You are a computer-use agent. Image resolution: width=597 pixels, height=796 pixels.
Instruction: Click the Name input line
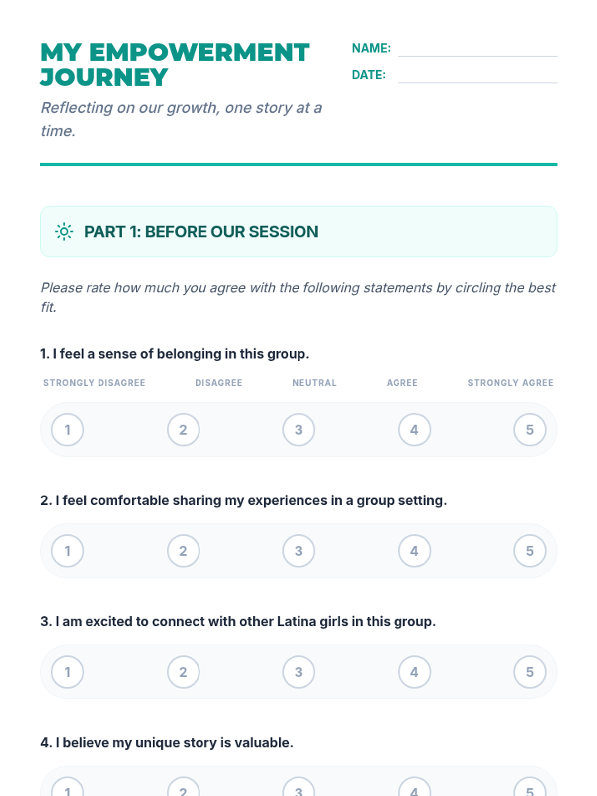477,49
